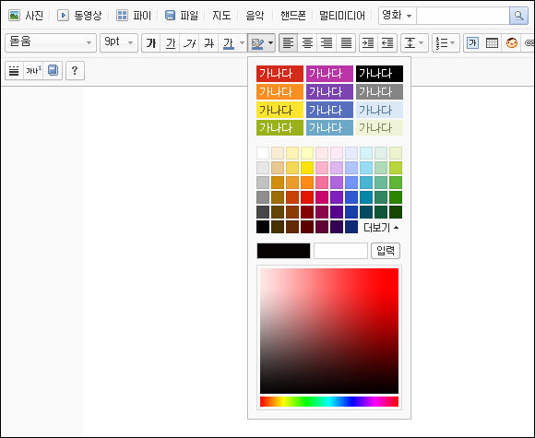Increase paragraph indent
The height and width of the screenshot is (438, 535).
pyautogui.click(x=368, y=43)
